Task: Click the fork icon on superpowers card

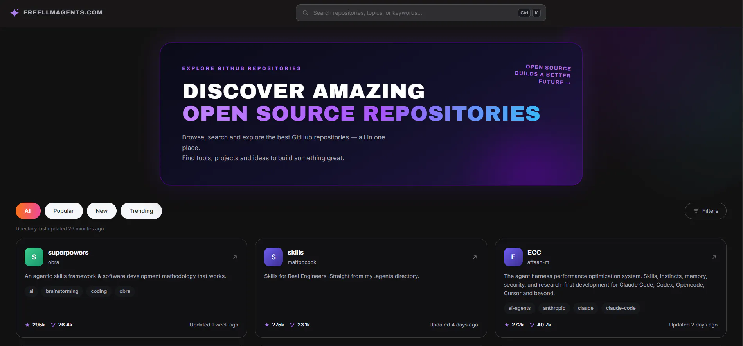Action: point(53,325)
